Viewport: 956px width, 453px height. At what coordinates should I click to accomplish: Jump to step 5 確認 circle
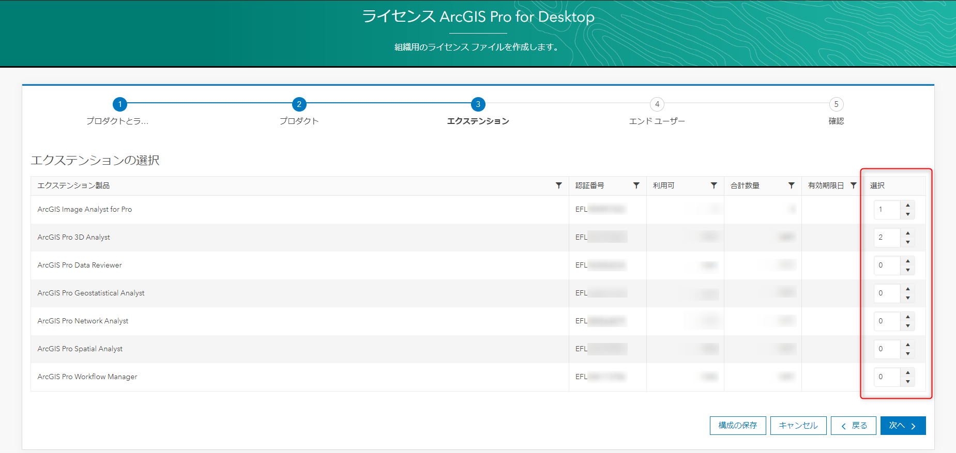[836, 104]
